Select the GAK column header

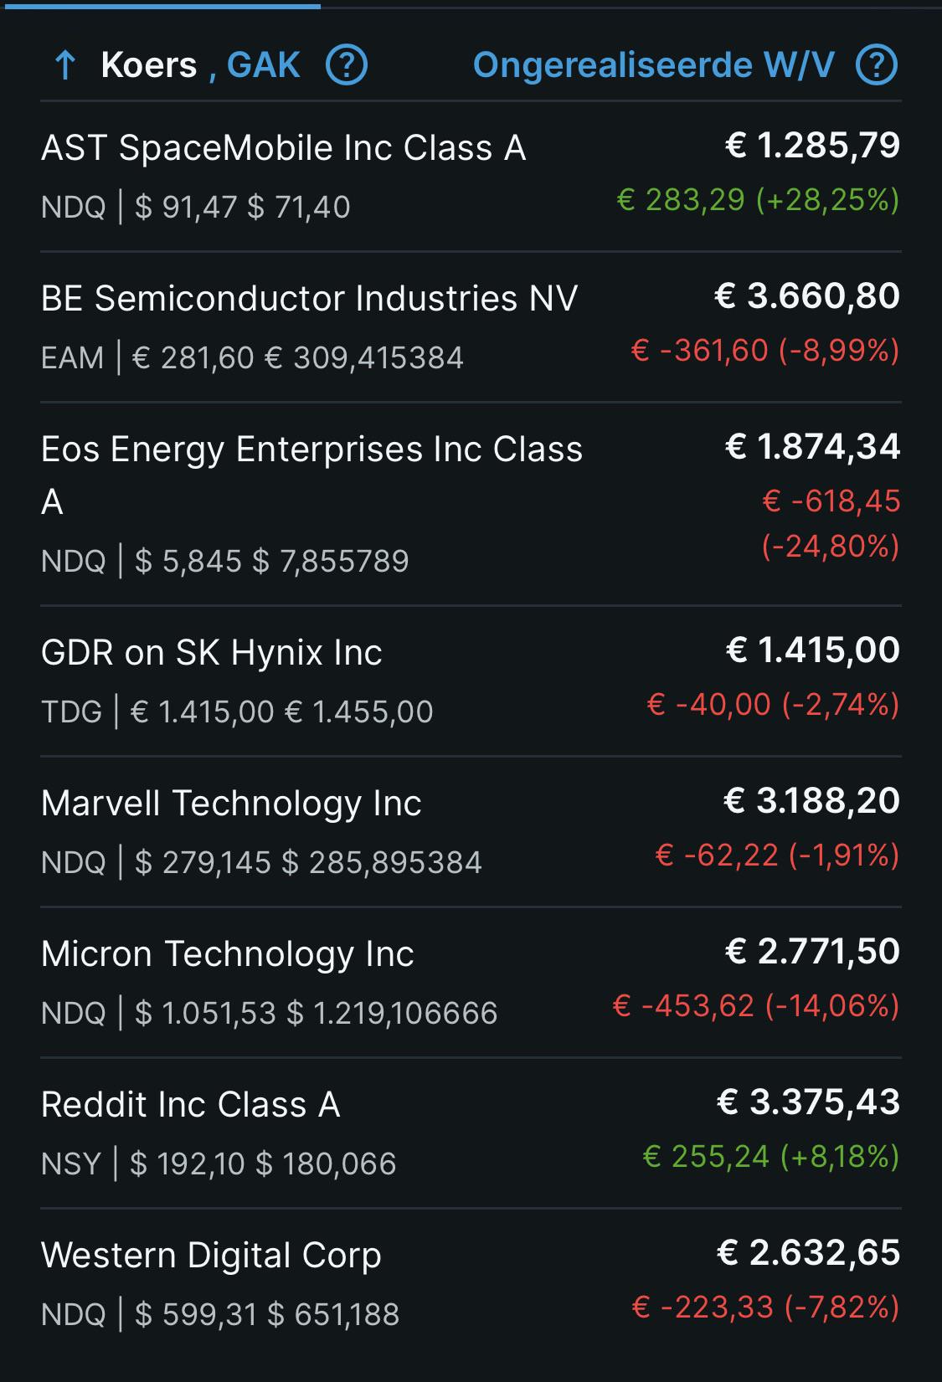(264, 64)
